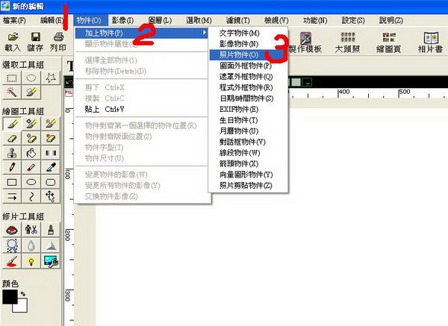Open the 相片書 photo book tool
The height and width of the screenshot is (326, 448).
click(x=431, y=43)
